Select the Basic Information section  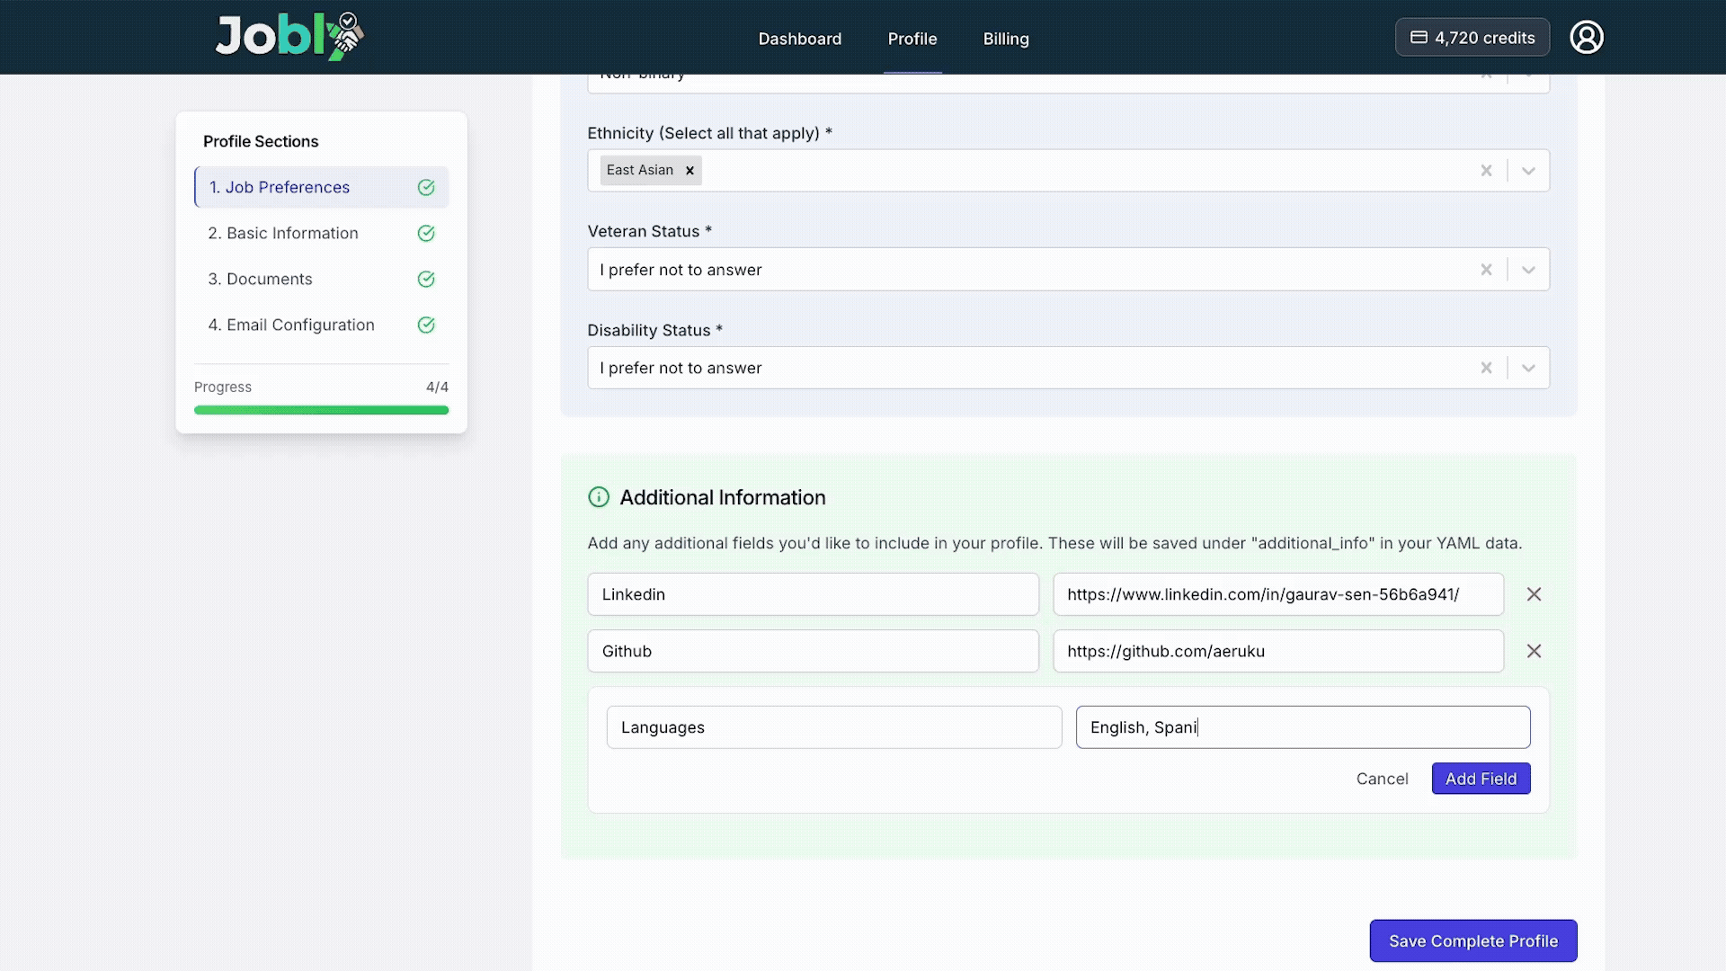[x=283, y=233]
